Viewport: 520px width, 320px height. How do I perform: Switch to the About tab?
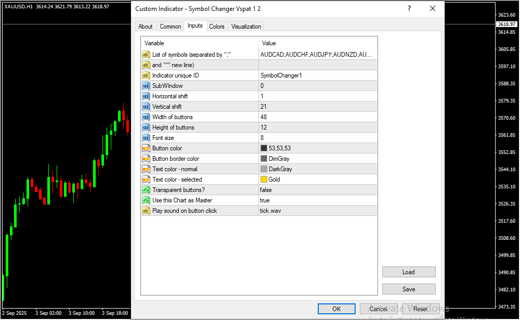tap(146, 27)
